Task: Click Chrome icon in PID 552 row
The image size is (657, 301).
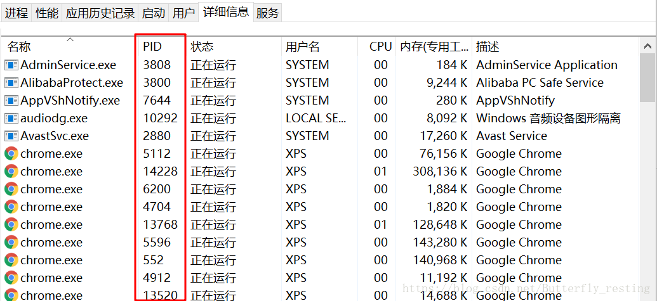Action: (11, 260)
